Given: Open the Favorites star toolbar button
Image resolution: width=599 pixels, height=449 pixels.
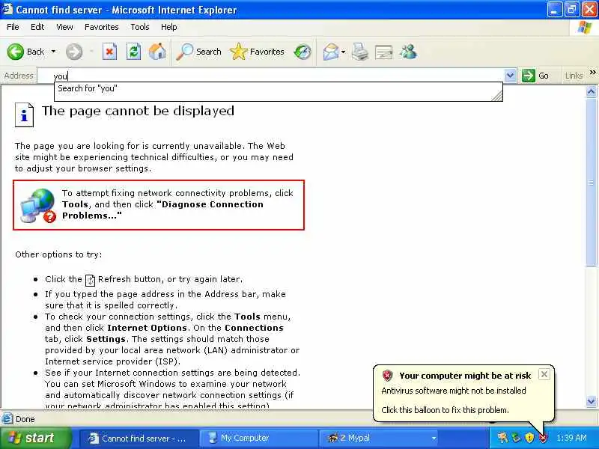Looking at the screenshot, I should click(258, 52).
